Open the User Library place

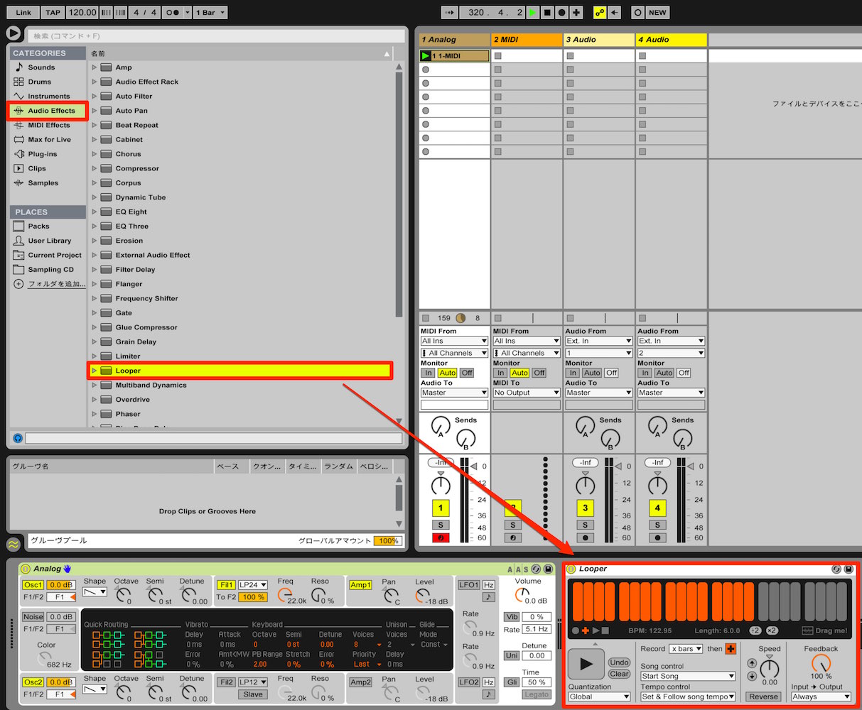[47, 241]
